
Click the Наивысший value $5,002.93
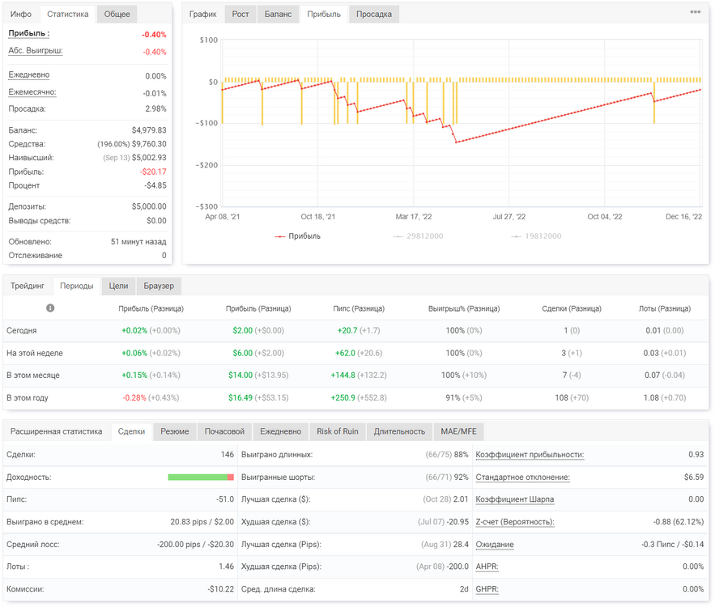149,158
